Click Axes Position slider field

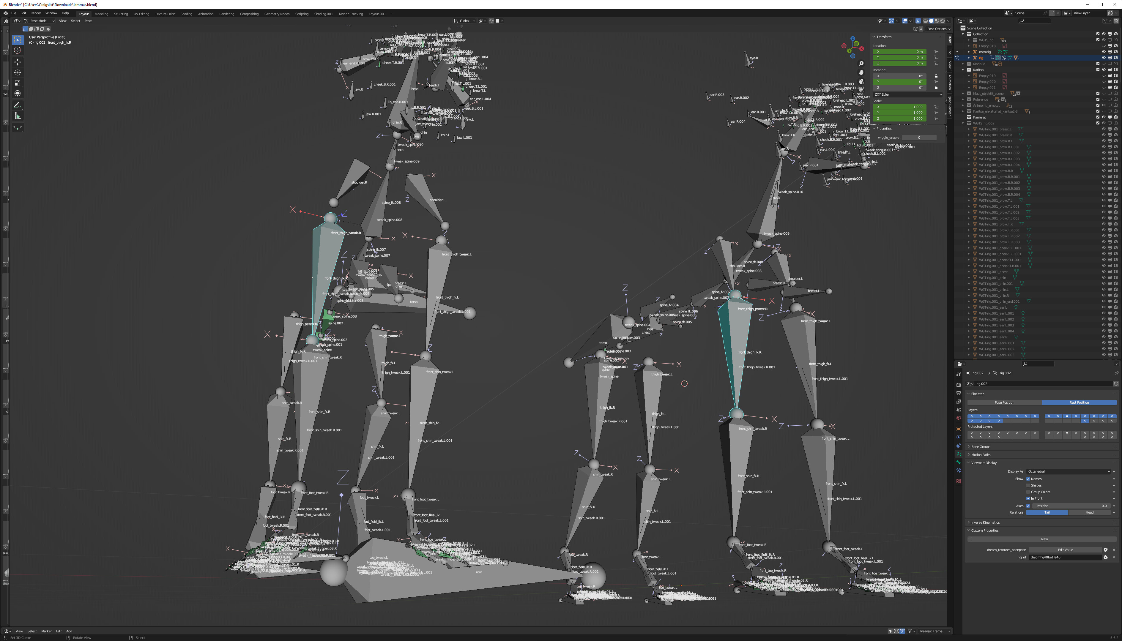coord(1071,506)
